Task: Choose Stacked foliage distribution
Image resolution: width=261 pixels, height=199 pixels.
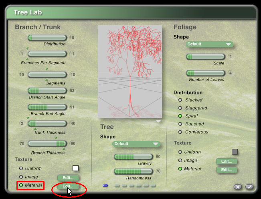Action: 180,100
